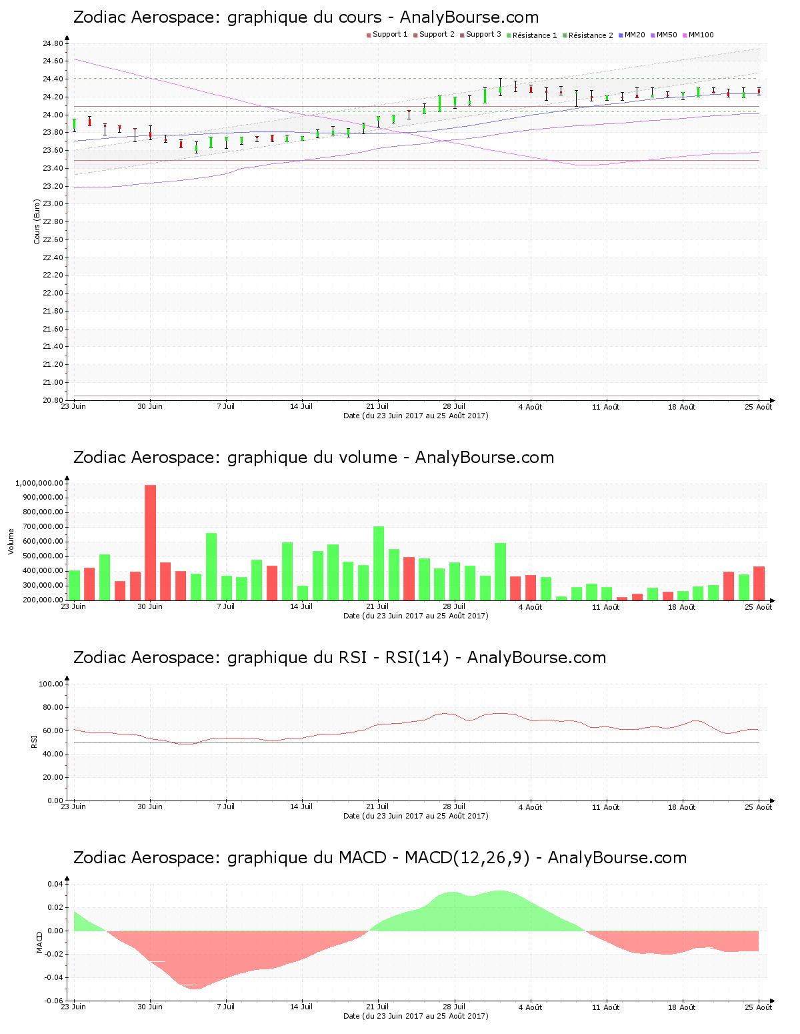Click the date range caption under price chart
This screenshot has height=1034, width=800.
[x=416, y=416]
